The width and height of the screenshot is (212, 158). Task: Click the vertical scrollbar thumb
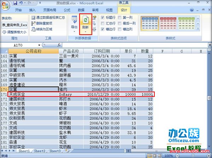tap(210, 98)
